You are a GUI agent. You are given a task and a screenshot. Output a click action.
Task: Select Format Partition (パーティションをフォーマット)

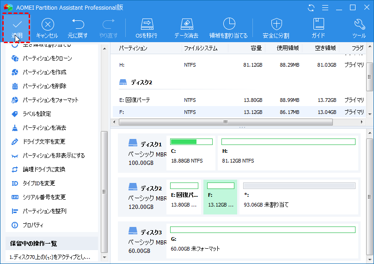click(x=45, y=100)
